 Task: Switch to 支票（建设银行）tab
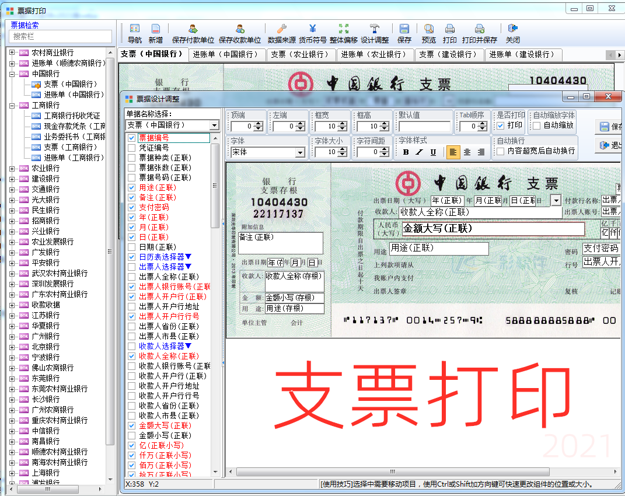coord(448,55)
